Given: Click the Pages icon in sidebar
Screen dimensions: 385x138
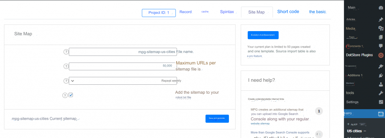Looking at the screenshot, I should [x=380, y=37].
